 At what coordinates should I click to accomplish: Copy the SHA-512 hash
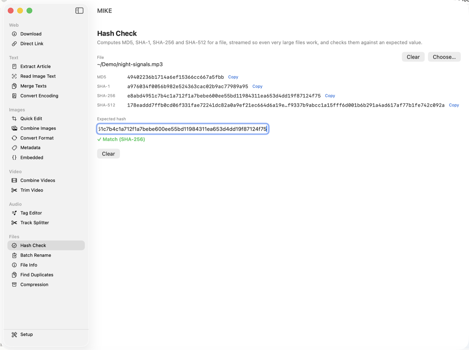click(454, 105)
